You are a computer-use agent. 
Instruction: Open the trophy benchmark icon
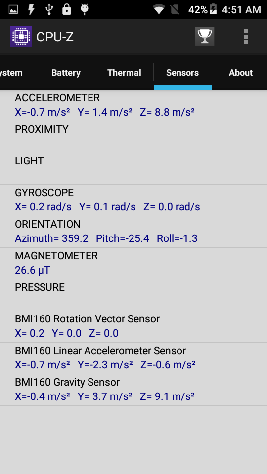pos(205,37)
